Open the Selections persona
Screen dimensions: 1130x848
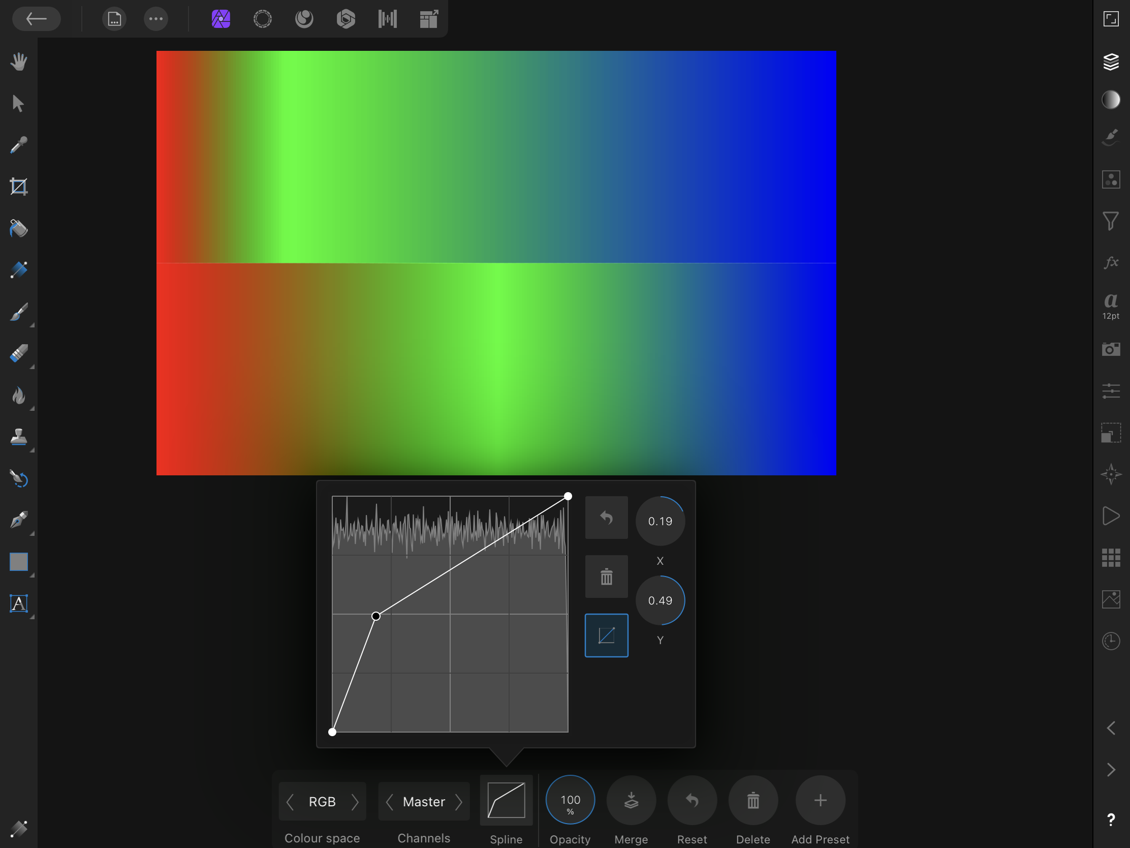262,19
